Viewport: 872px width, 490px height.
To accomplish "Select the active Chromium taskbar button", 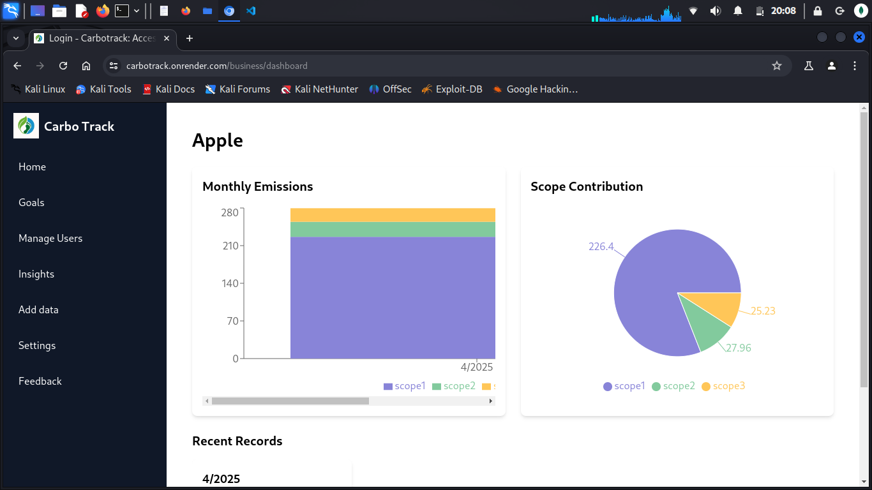I will [229, 11].
